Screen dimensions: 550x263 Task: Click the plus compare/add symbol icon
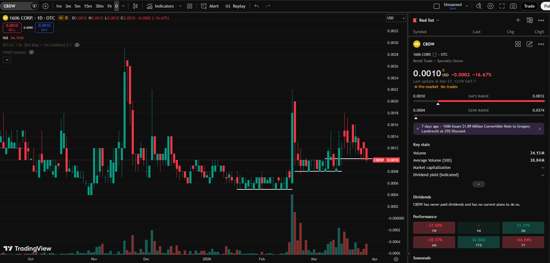pos(45,6)
